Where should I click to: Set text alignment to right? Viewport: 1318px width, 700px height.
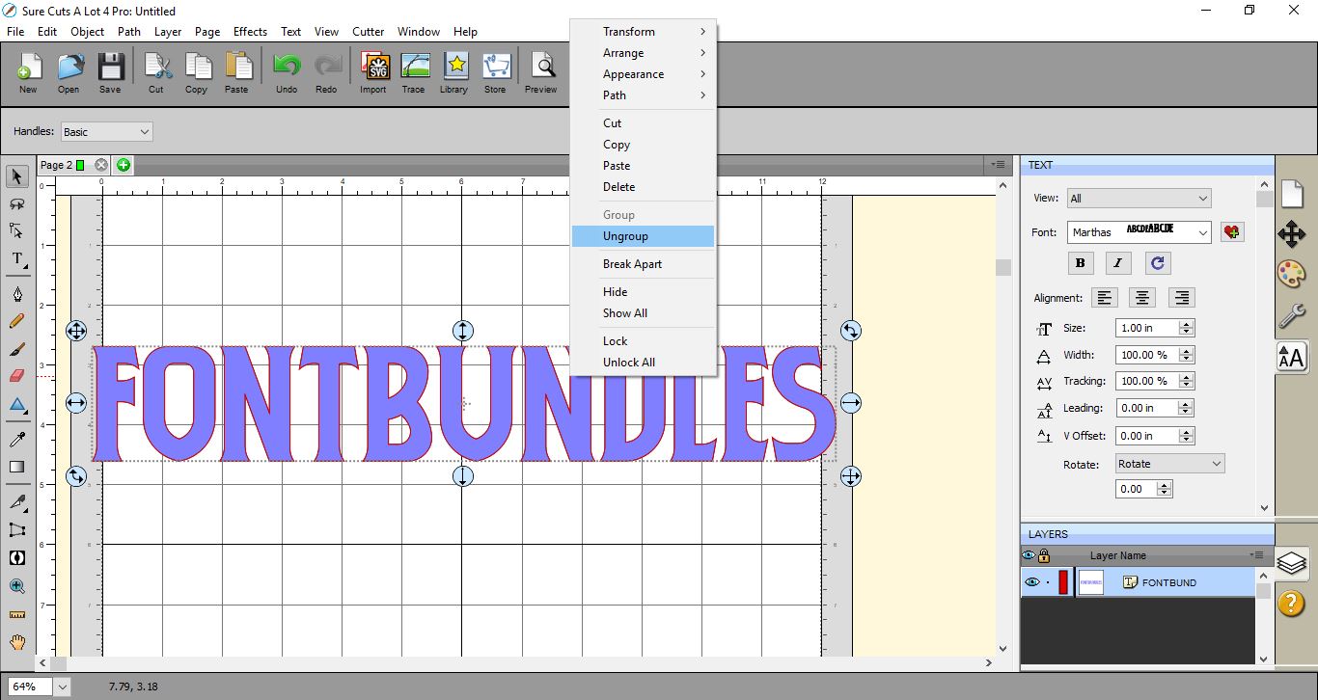click(x=1181, y=298)
